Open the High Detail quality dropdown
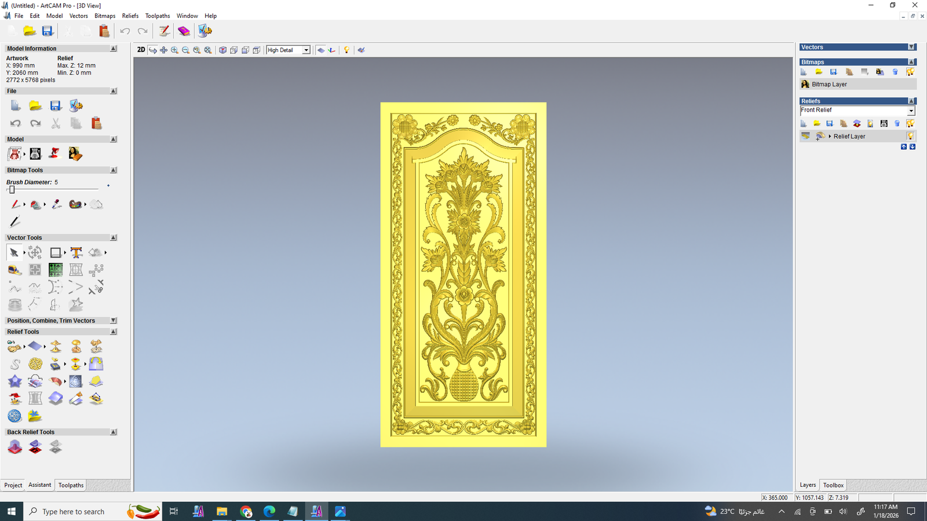 click(x=306, y=50)
